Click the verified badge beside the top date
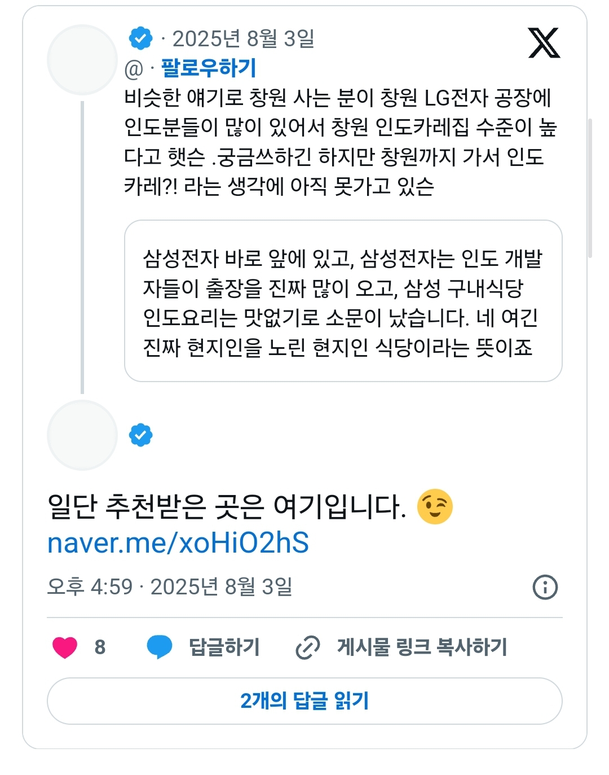Image resolution: width=609 pixels, height=775 pixels. point(140,38)
